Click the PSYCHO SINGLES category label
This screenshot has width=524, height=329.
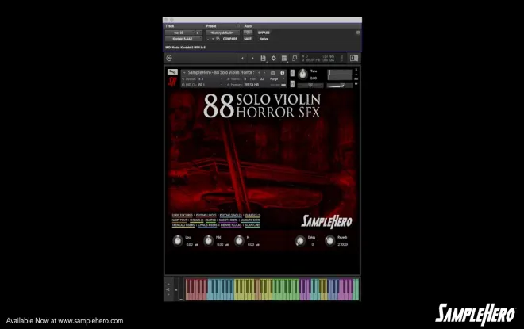pos(230,215)
